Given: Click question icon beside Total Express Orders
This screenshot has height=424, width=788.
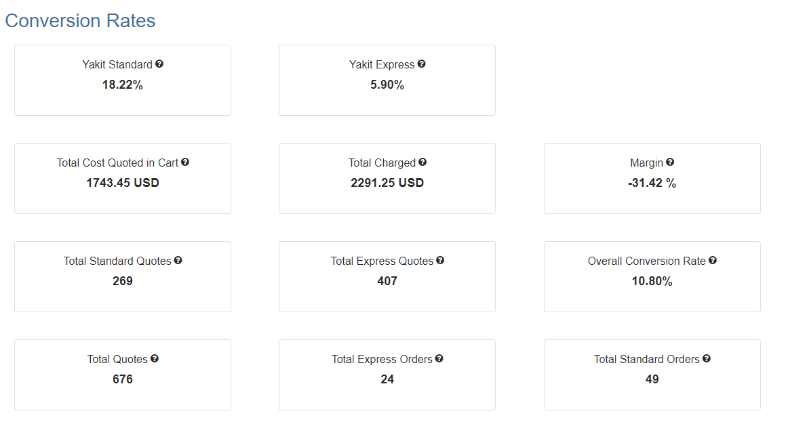Looking at the screenshot, I should [x=439, y=359].
